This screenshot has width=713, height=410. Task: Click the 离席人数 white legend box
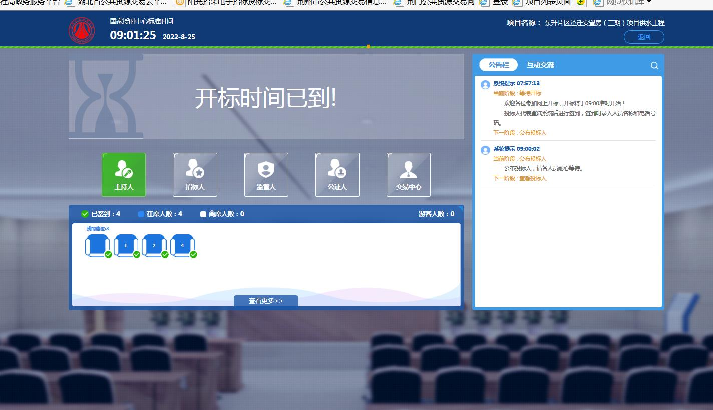[203, 214]
